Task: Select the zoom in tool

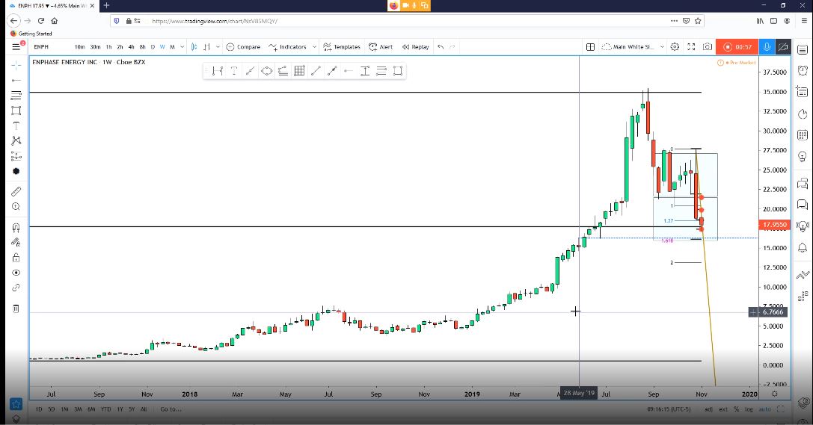Action: click(16, 207)
